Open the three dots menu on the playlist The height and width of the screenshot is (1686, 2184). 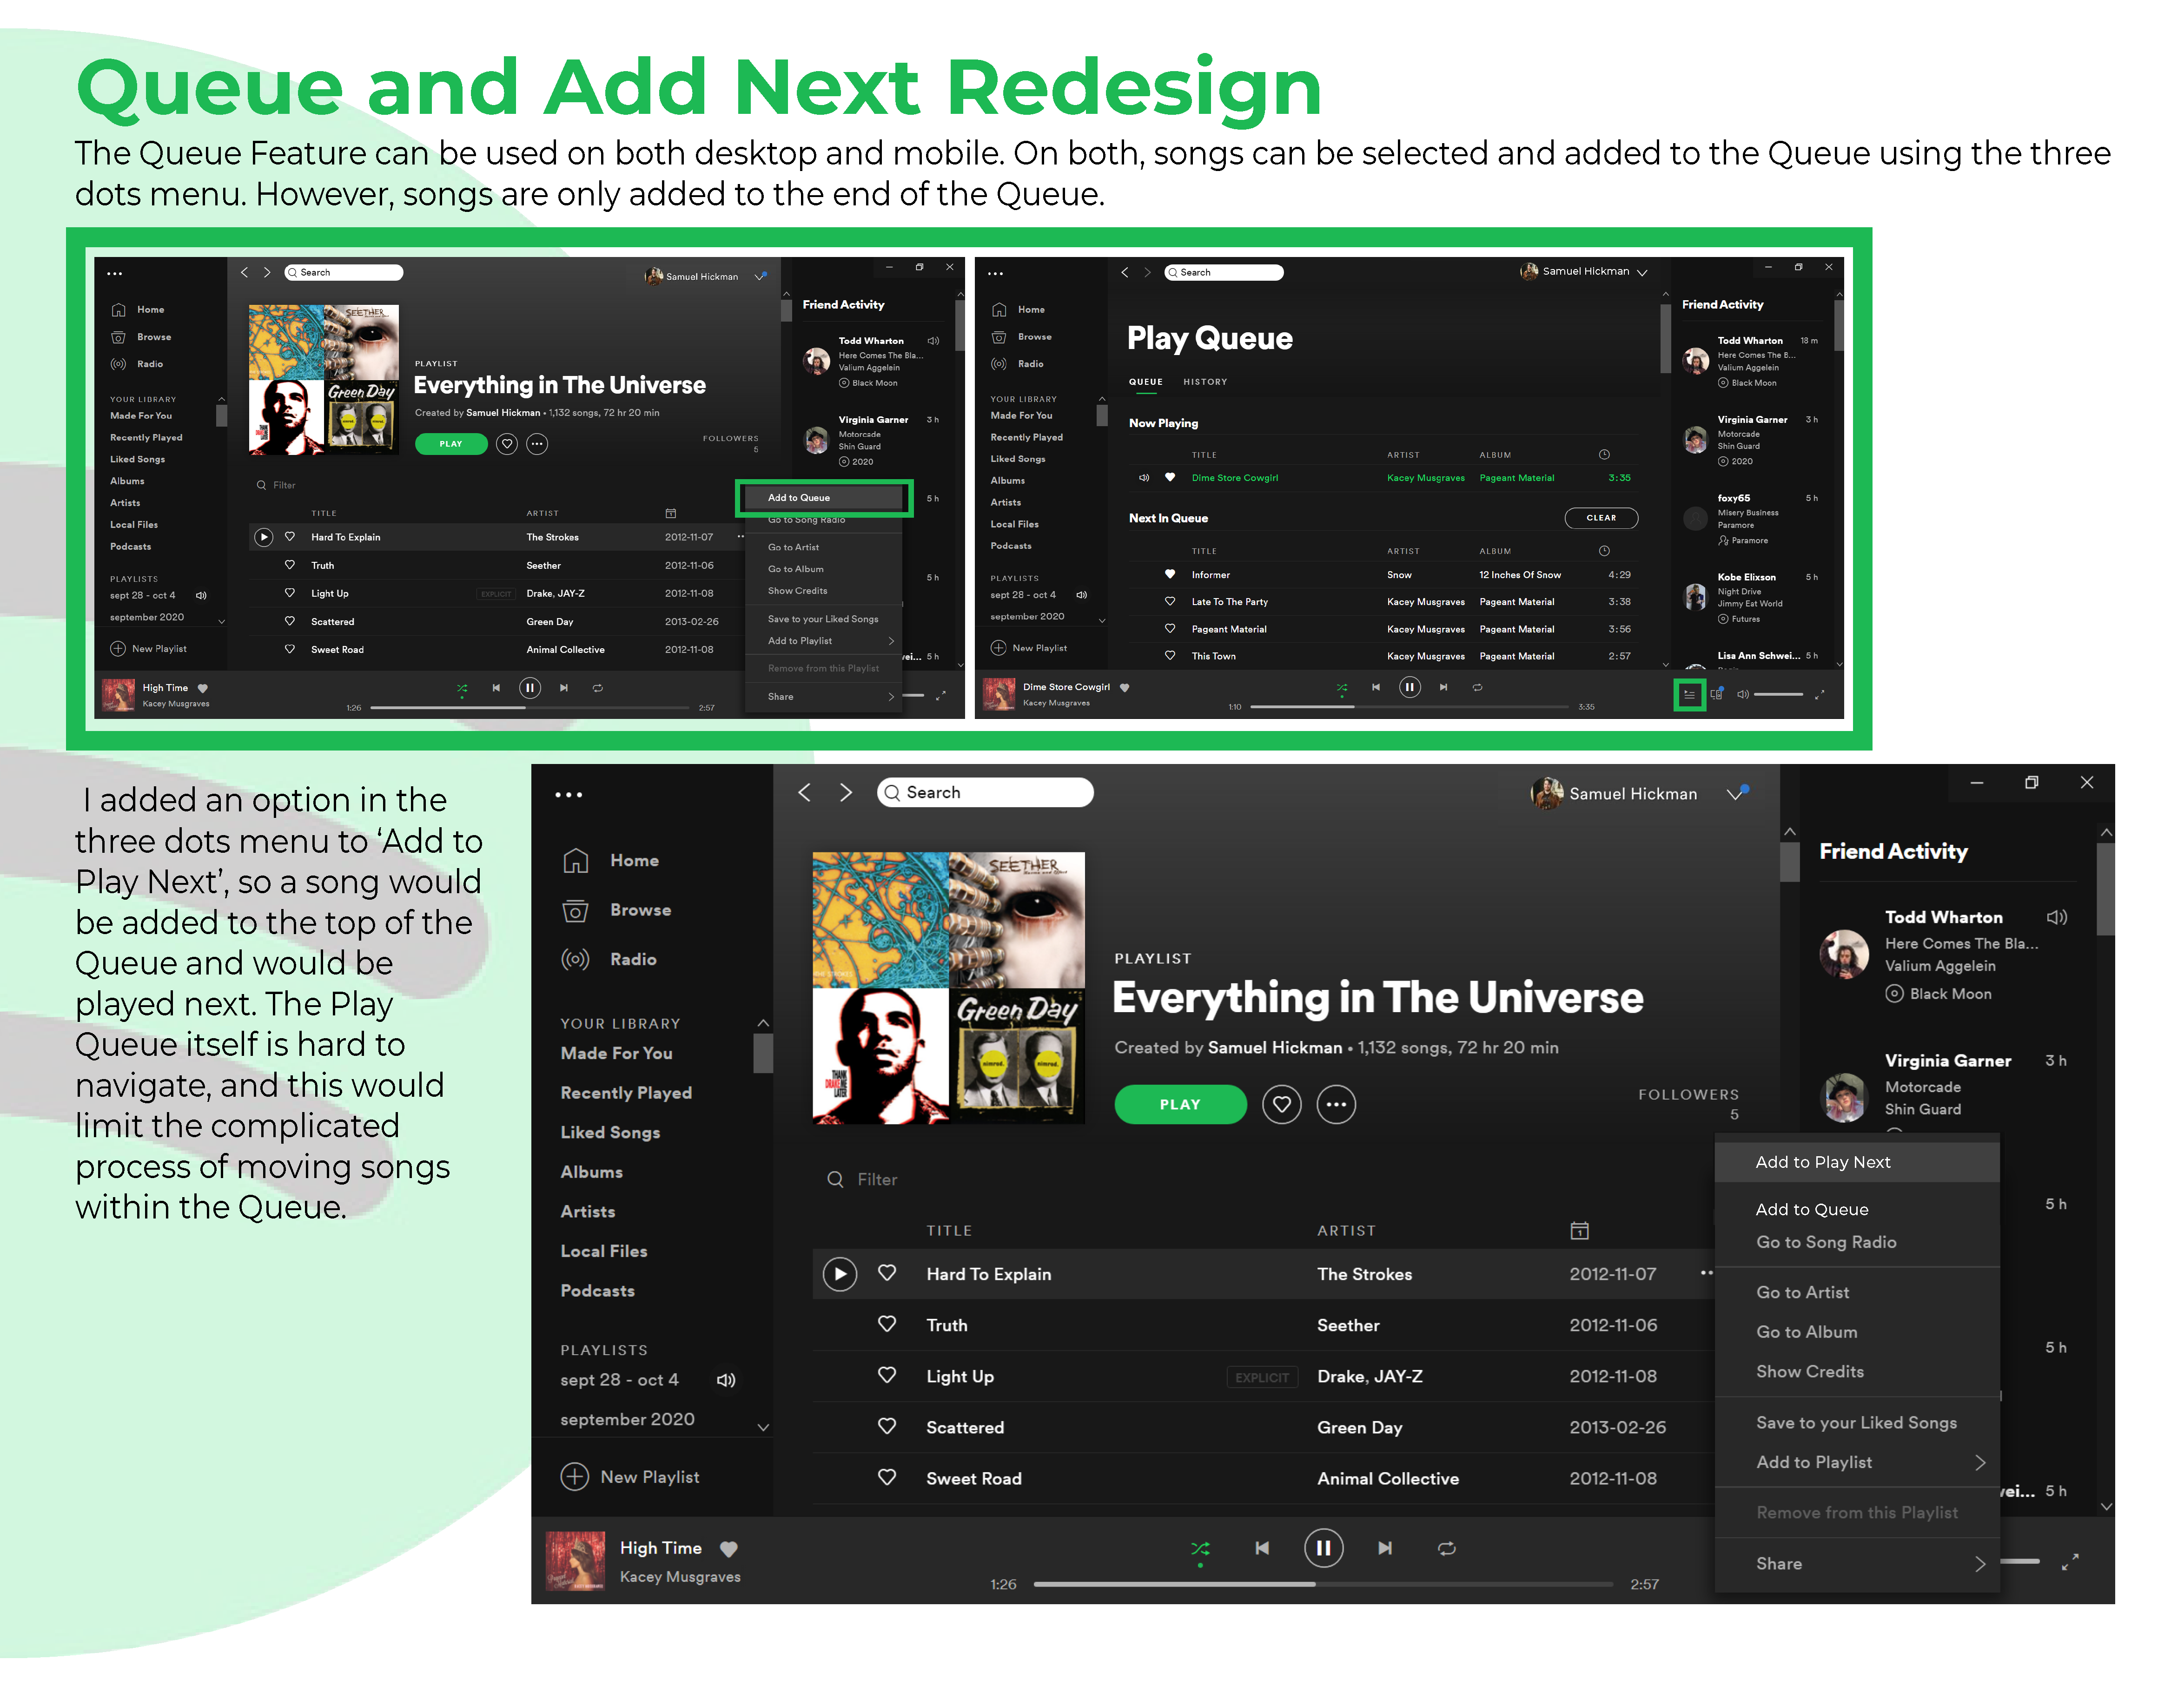(1336, 1104)
